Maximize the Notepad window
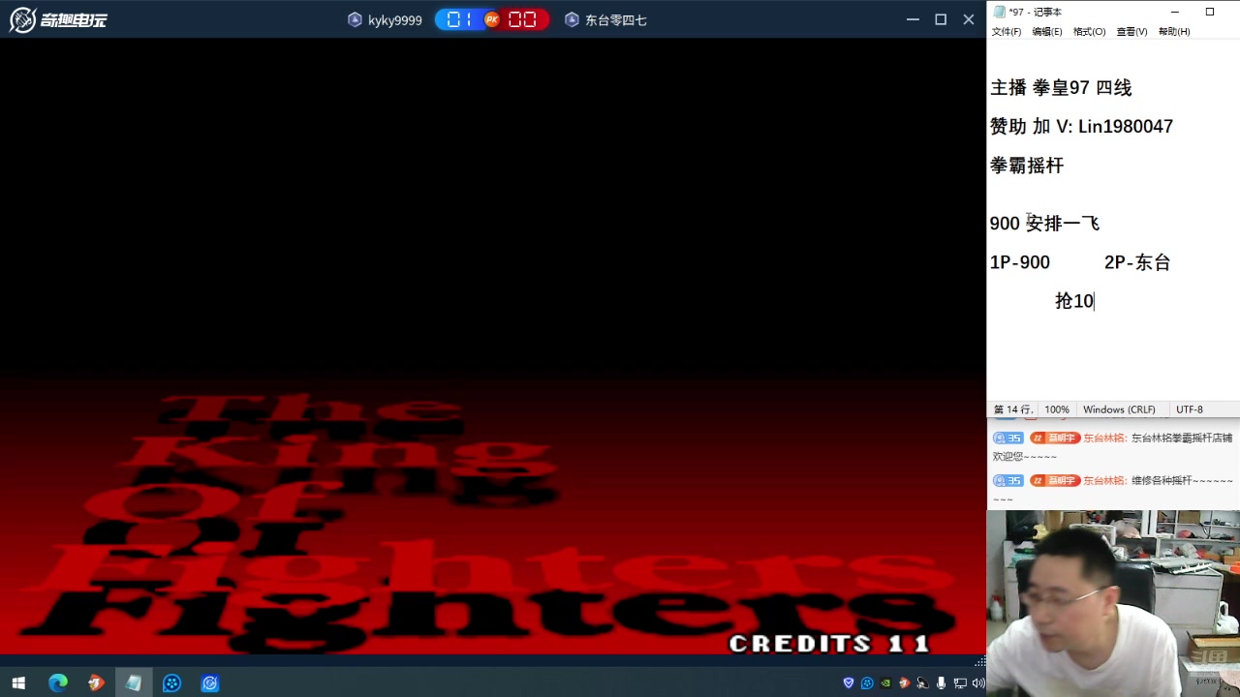Viewport: 1240px width, 697px height. 1210,12
